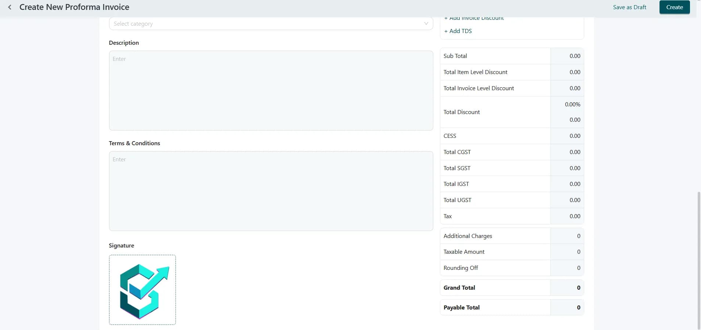This screenshot has width=701, height=330.
Task: Click the Additional Charges value field
Action: point(567,236)
